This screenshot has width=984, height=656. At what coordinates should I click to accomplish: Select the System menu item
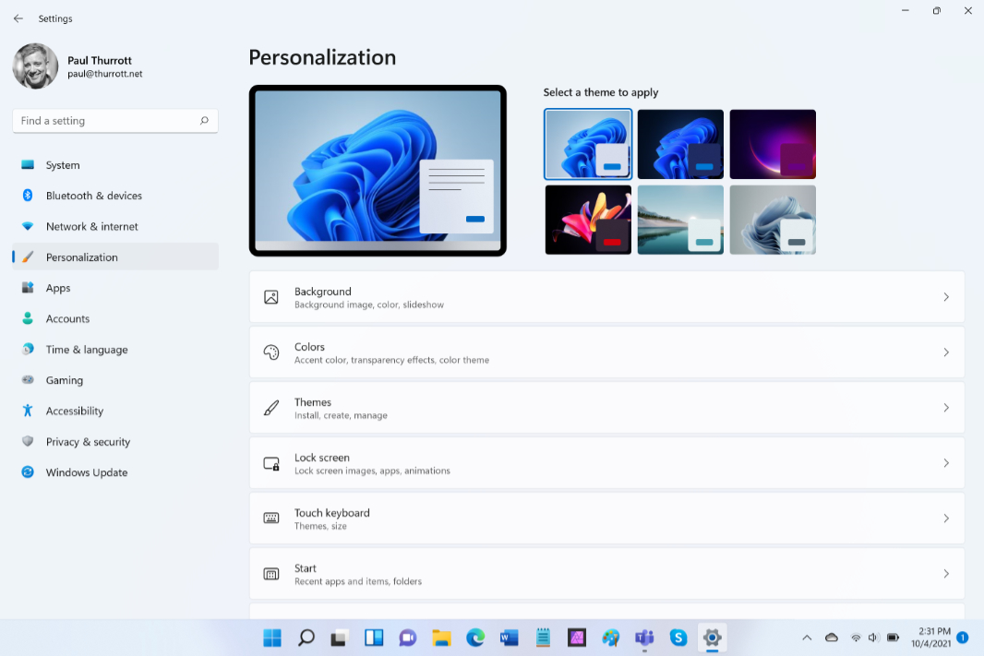point(63,165)
